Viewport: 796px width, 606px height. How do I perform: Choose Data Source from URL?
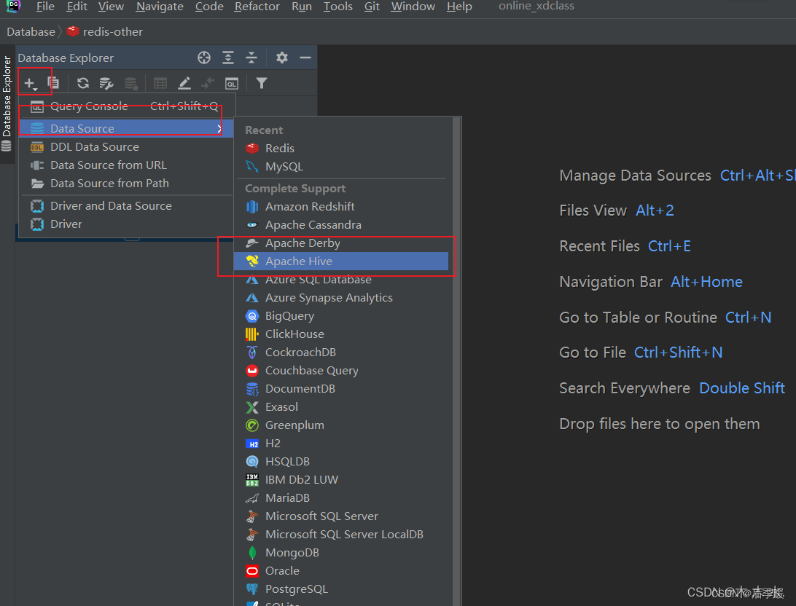(x=127, y=165)
